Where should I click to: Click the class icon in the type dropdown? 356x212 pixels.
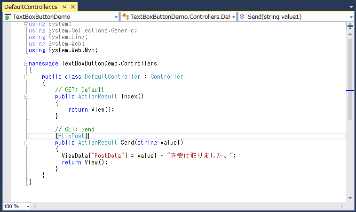pos(126,16)
